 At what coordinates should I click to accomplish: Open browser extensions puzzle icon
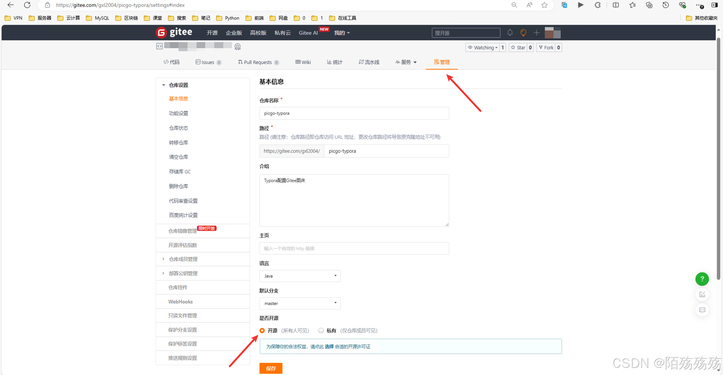(598, 5)
